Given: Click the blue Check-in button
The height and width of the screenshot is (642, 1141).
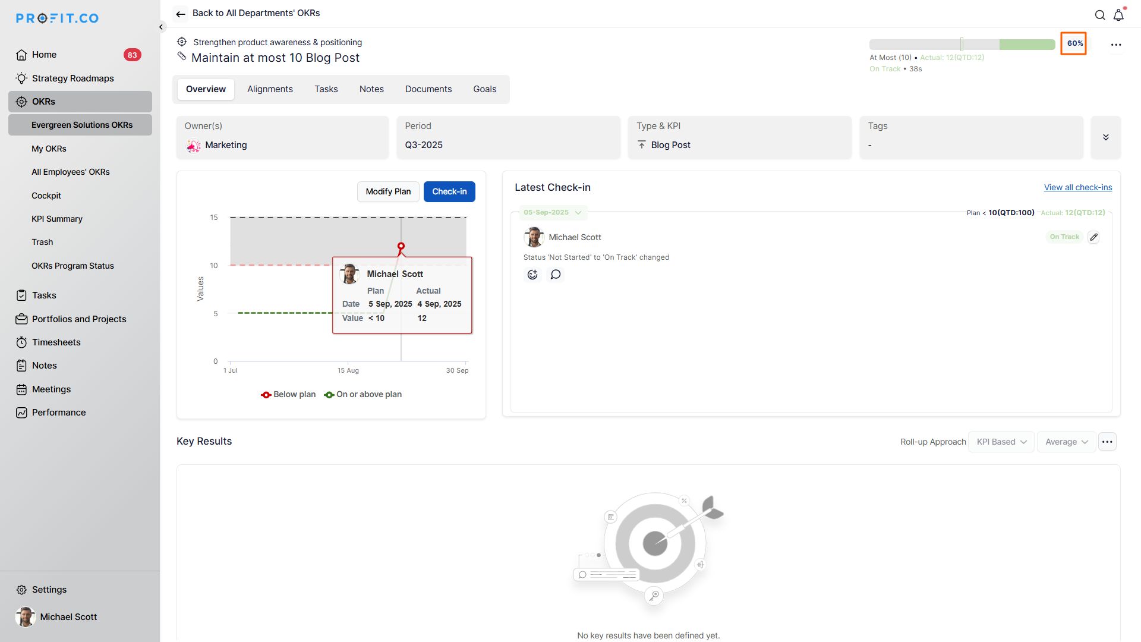Looking at the screenshot, I should point(449,191).
